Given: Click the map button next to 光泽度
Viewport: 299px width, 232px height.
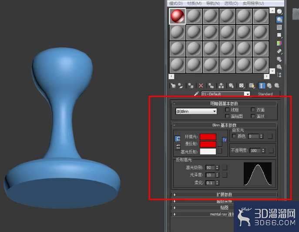Looking at the screenshot, I should click(x=225, y=175).
